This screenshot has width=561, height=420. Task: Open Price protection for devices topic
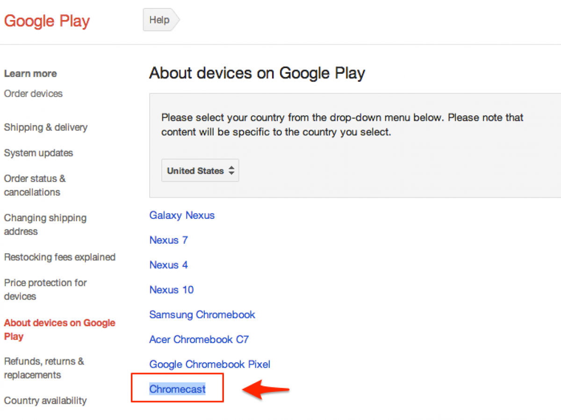click(45, 289)
